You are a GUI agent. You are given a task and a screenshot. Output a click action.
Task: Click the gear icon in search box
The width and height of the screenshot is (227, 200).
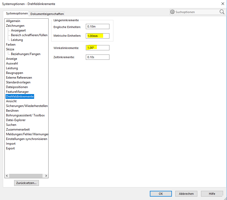pos(172,12)
